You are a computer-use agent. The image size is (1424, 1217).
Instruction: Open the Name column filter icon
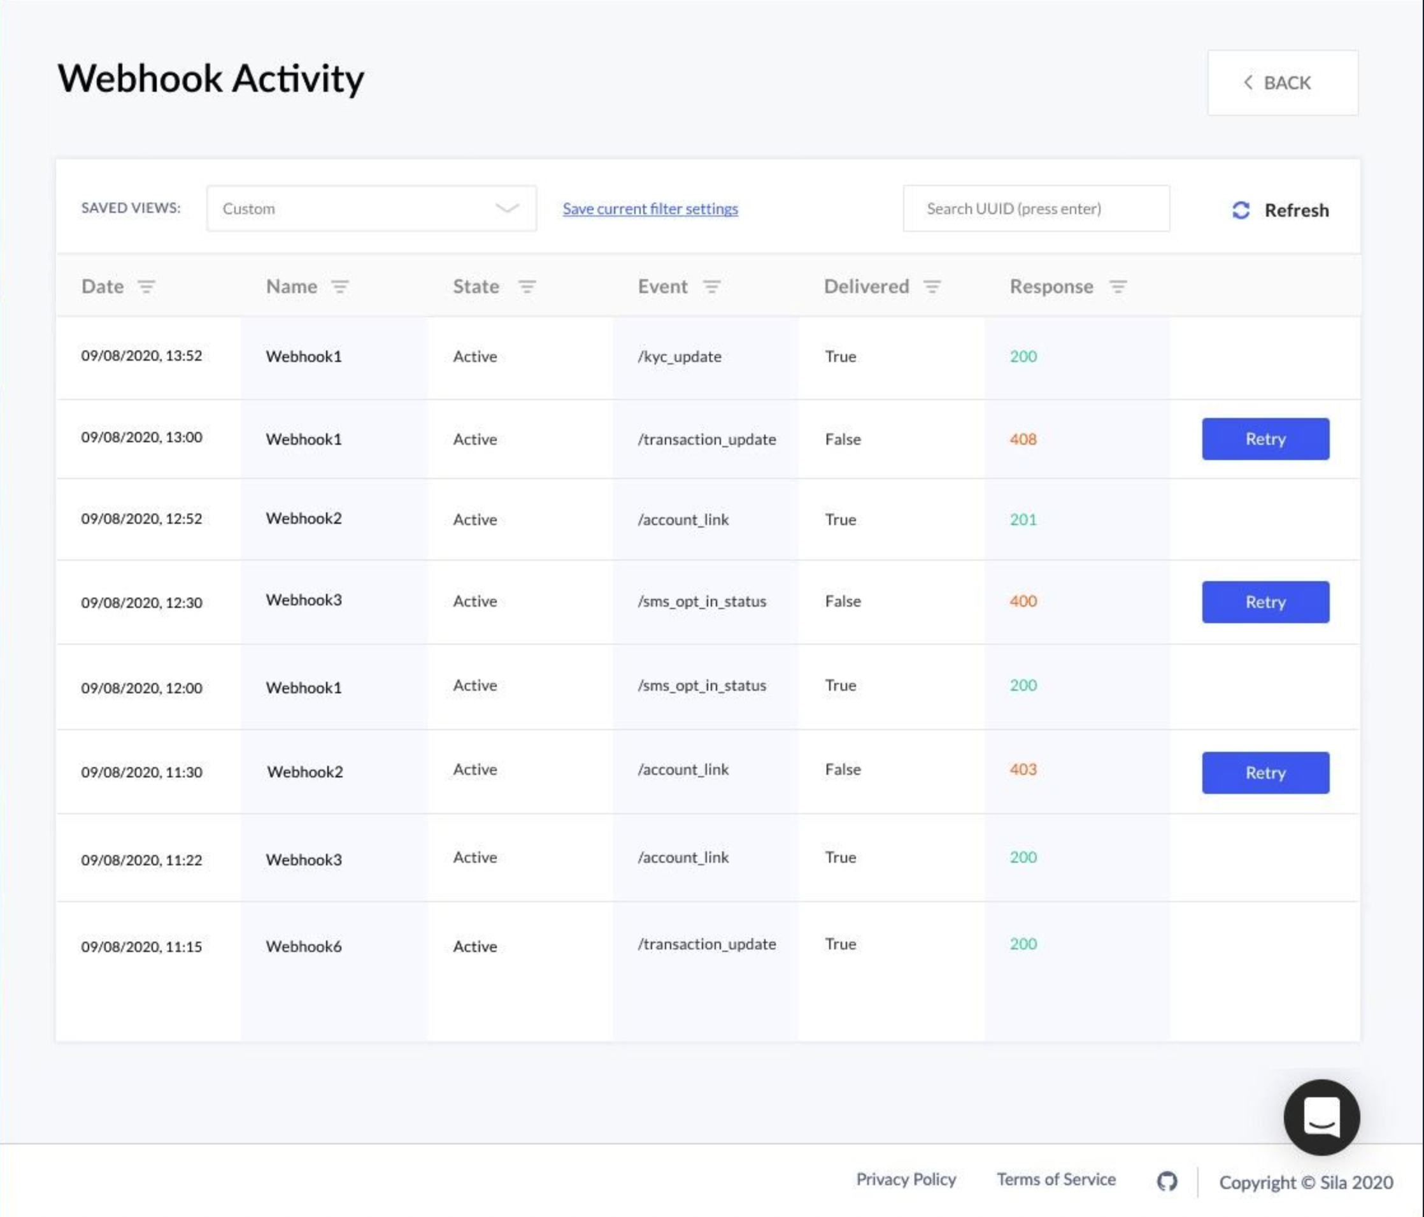pos(339,287)
